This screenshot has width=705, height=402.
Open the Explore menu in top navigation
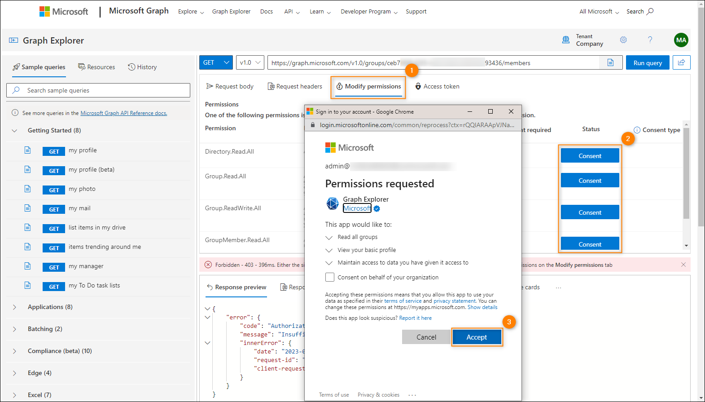[x=191, y=12]
